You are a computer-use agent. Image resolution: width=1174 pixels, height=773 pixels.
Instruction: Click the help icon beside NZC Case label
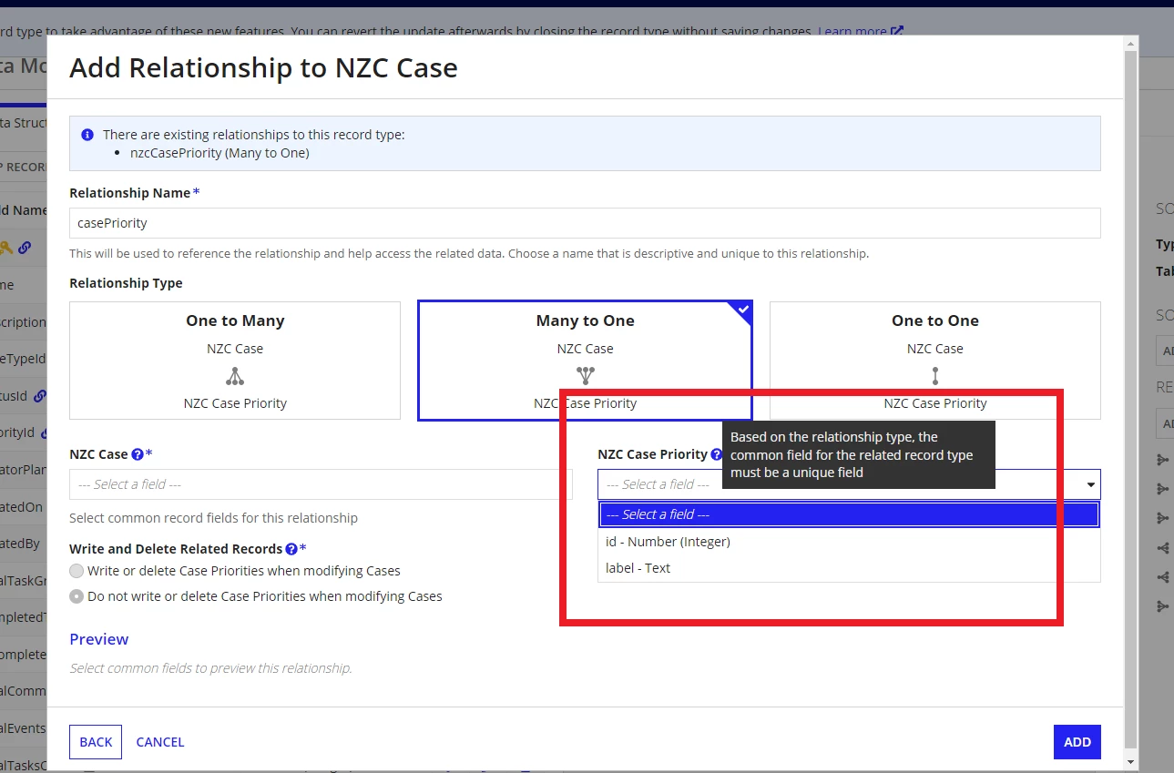pos(138,454)
